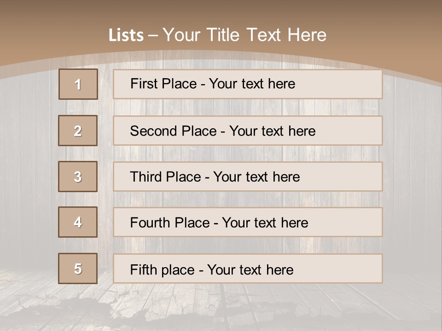
Task: Click "Your text here" in Fourth Place row
Action: click(265, 223)
